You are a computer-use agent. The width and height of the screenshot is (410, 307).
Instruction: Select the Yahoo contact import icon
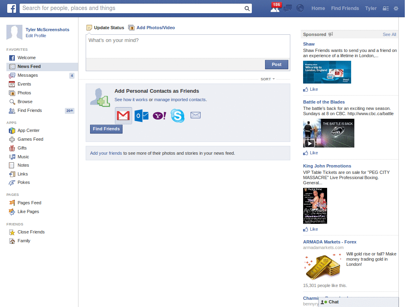pos(159,116)
